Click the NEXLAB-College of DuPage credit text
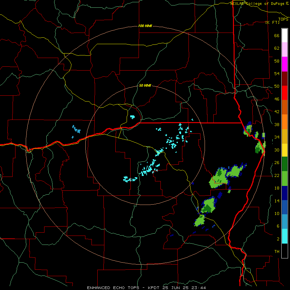Screen dimensions: 290x290 (x=257, y=4)
